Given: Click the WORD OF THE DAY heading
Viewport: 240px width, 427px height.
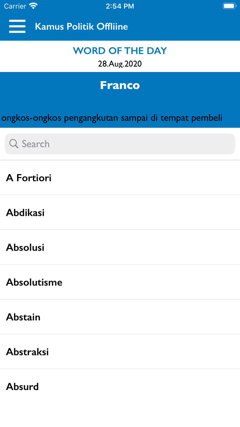Looking at the screenshot, I should [x=120, y=50].
